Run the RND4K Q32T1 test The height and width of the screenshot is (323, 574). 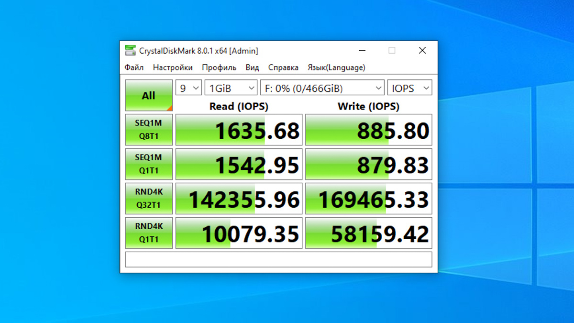pos(149,199)
